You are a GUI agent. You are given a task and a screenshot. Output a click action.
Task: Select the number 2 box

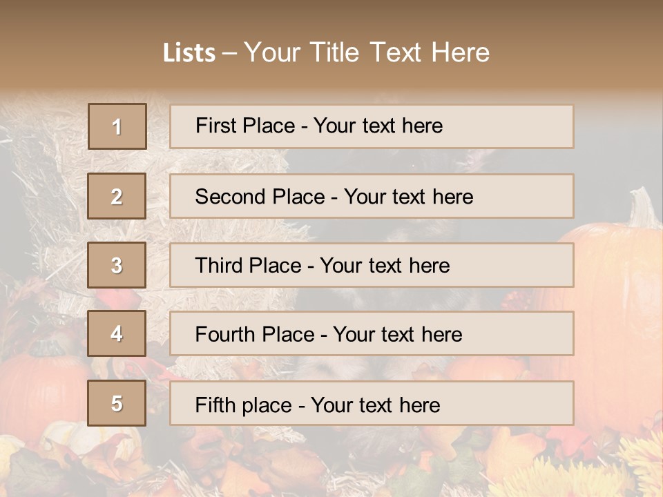pos(117,196)
